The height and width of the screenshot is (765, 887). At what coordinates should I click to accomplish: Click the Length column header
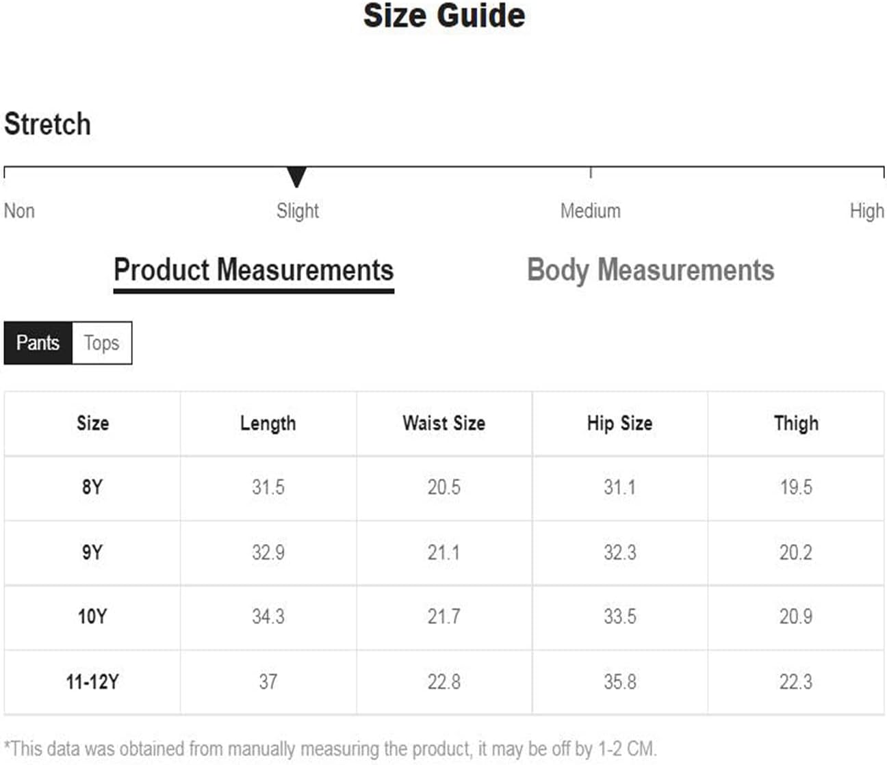pyautogui.click(x=268, y=424)
